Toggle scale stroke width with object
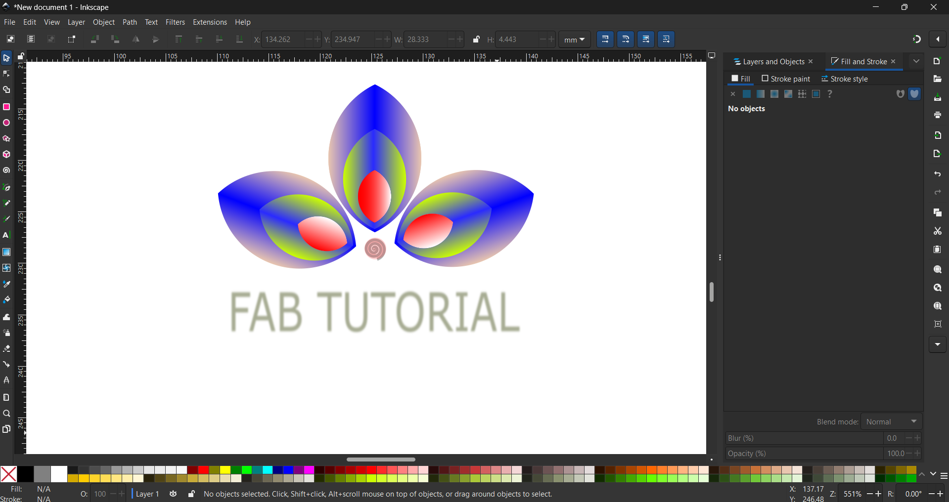949x502 pixels. click(605, 40)
